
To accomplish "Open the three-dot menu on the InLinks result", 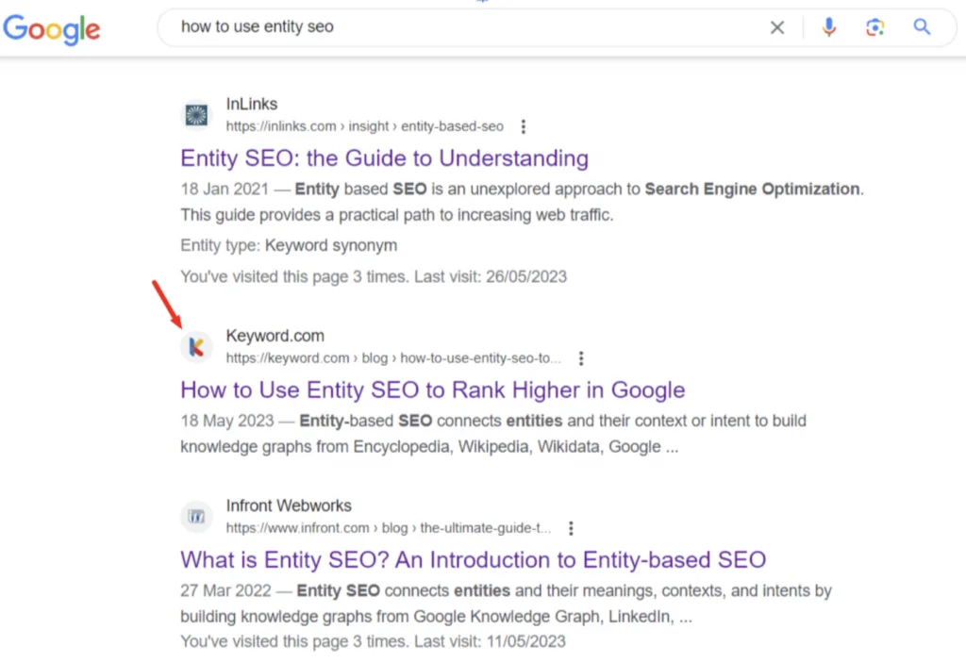I will click(524, 125).
